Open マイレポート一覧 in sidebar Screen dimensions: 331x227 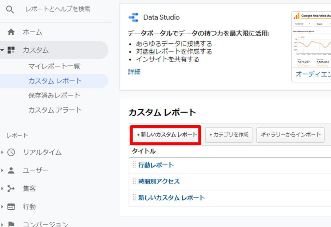[54, 66]
